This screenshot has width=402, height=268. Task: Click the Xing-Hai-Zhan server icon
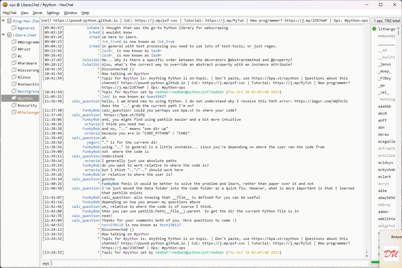(x=9, y=21)
